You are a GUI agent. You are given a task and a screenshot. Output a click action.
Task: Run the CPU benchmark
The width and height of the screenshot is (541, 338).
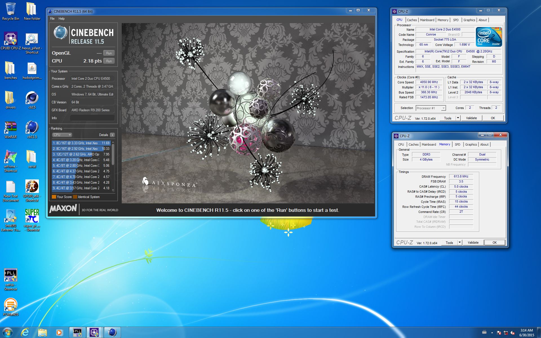click(x=109, y=61)
